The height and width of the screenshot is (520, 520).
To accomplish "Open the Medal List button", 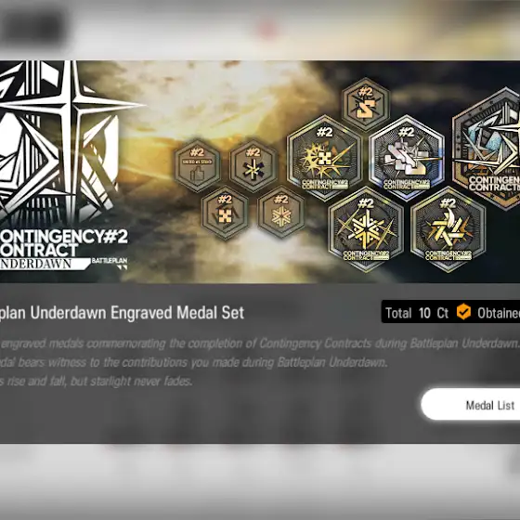I will [x=471, y=404].
